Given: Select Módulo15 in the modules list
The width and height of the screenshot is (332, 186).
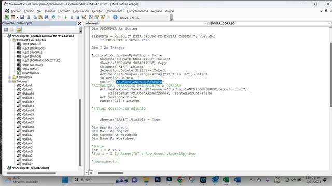Looking at the screenshot, I should point(27,114).
